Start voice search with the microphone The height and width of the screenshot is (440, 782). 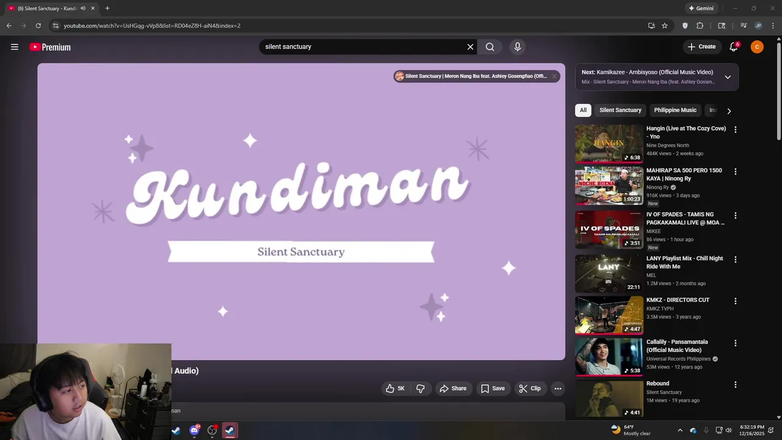[517, 47]
